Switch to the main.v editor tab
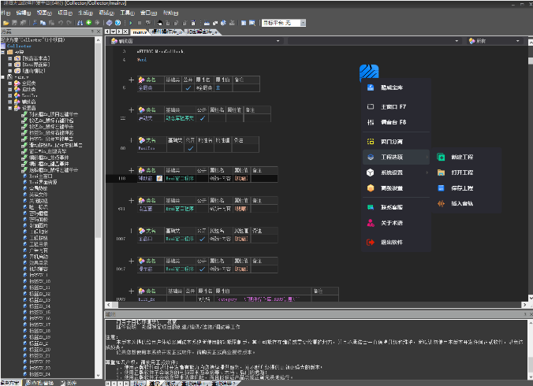The image size is (533, 386). 138,32
